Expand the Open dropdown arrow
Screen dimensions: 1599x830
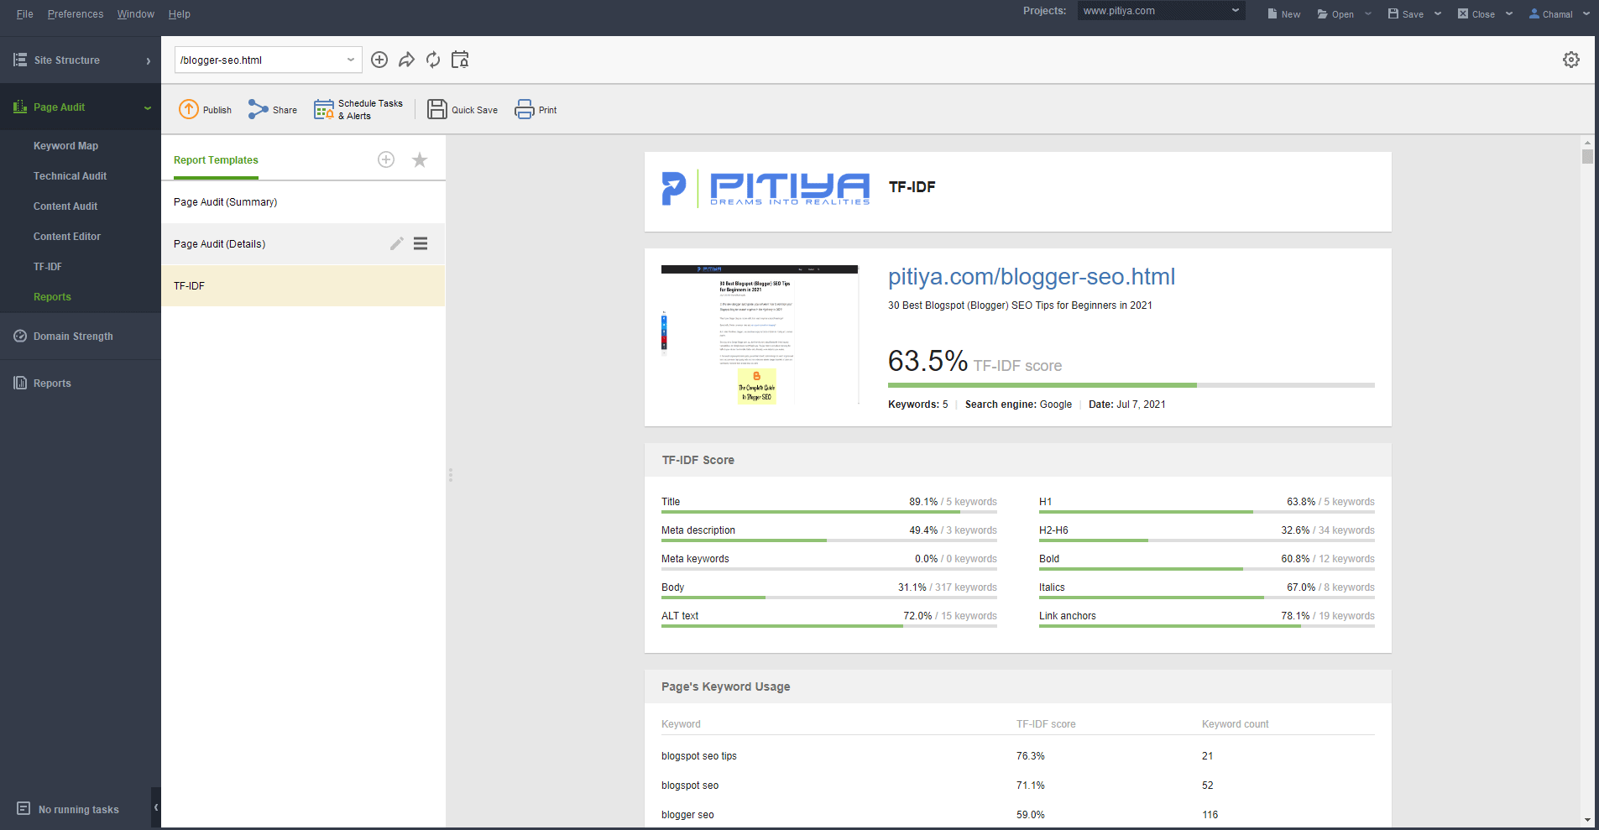pyautogui.click(x=1368, y=13)
